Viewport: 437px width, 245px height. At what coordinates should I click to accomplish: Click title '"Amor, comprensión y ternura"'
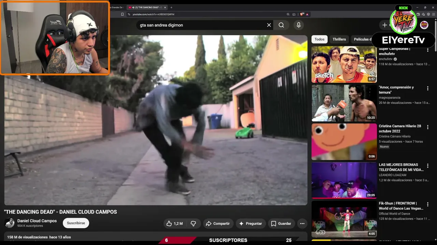(396, 90)
